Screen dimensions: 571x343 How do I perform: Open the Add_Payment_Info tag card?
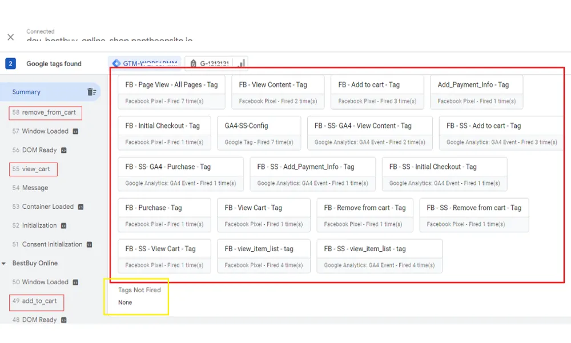coord(477,92)
